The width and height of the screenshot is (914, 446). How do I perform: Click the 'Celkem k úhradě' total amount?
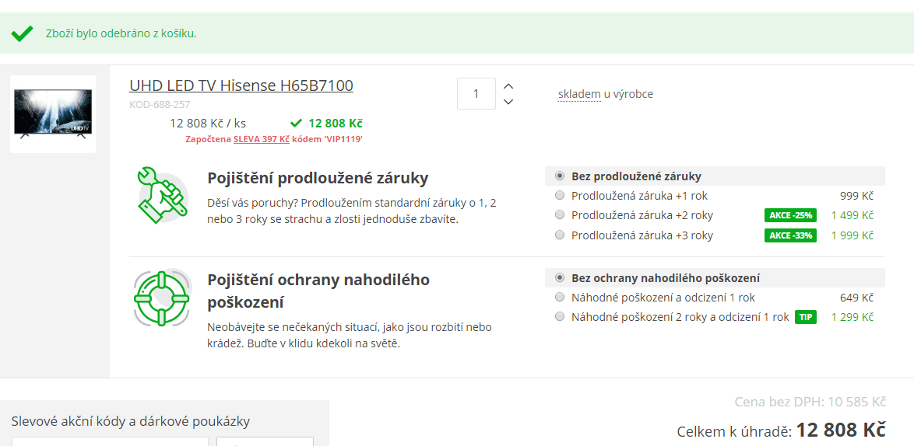coord(841,430)
